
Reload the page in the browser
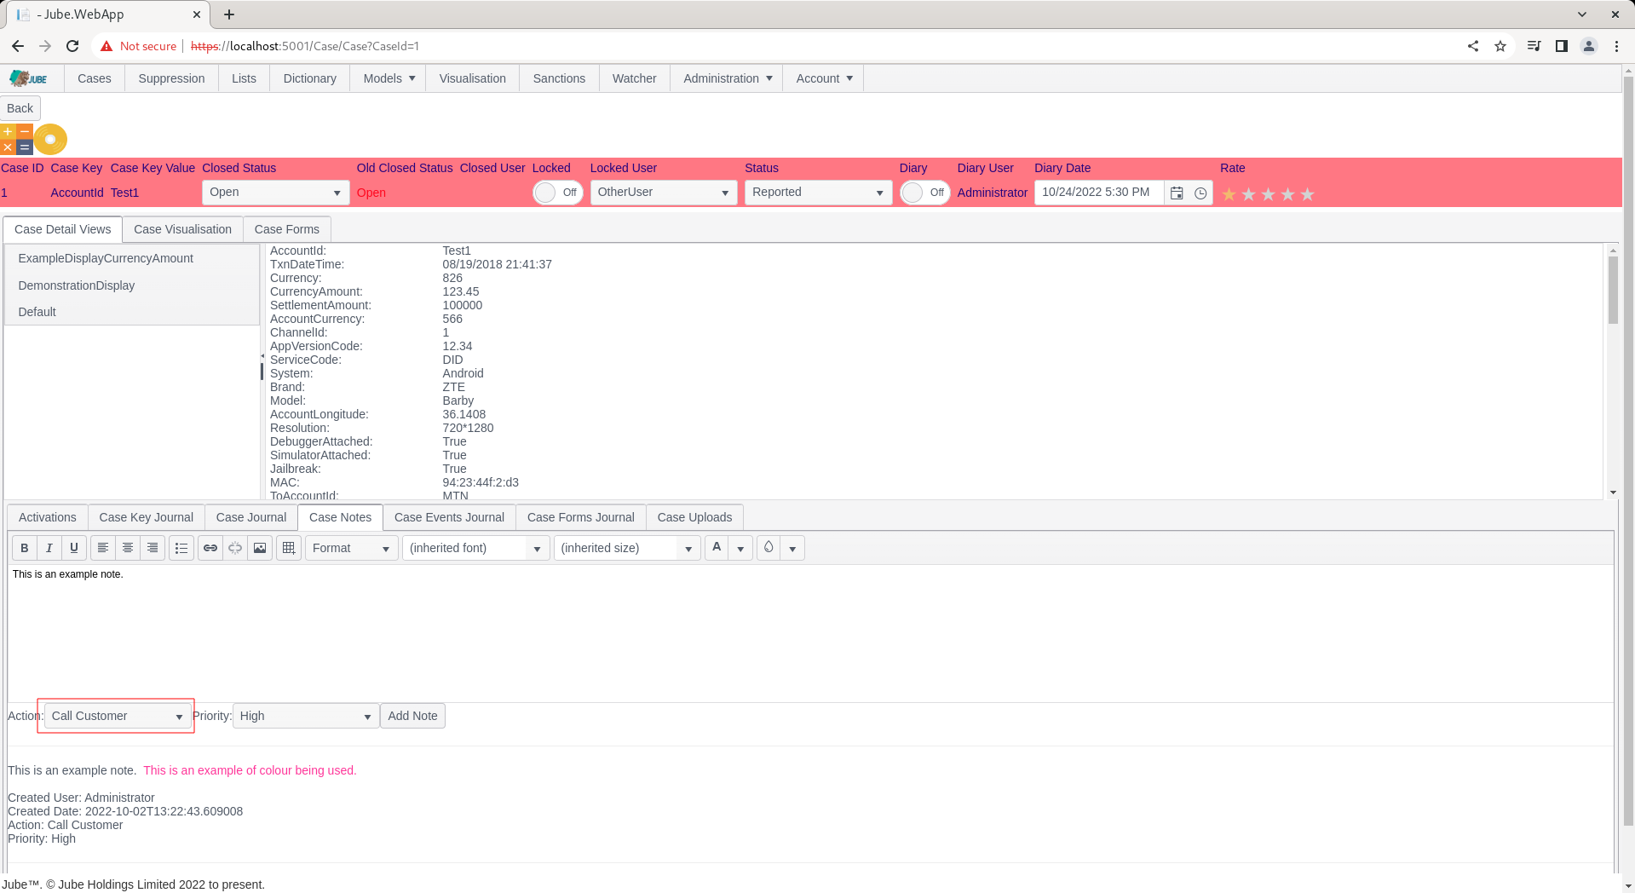pyautogui.click(x=72, y=46)
